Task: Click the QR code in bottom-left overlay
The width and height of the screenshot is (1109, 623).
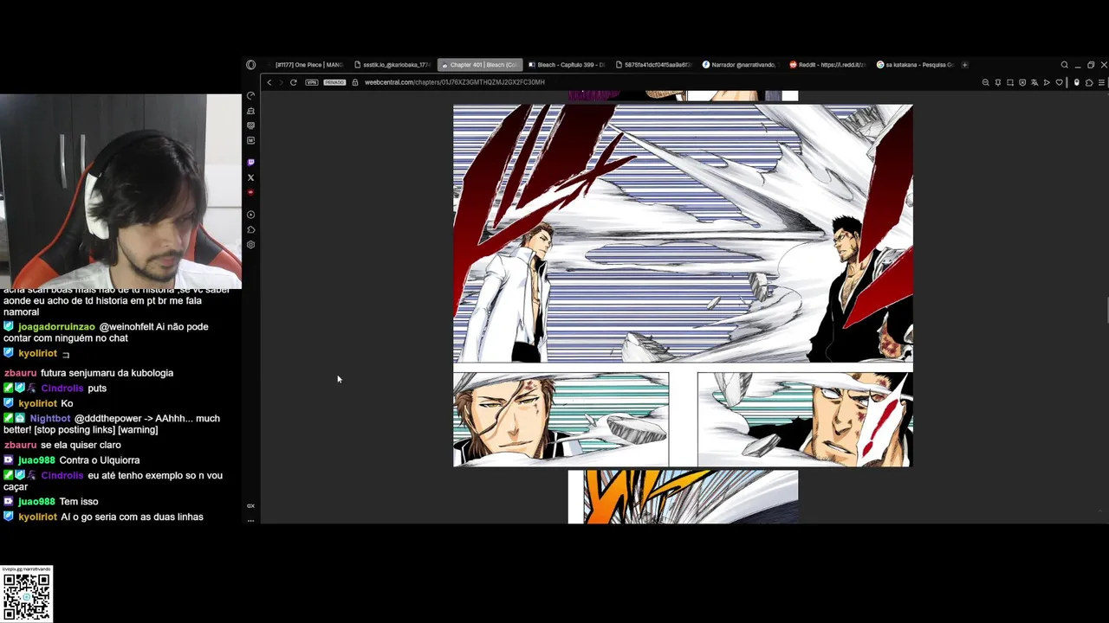Action: (27, 596)
